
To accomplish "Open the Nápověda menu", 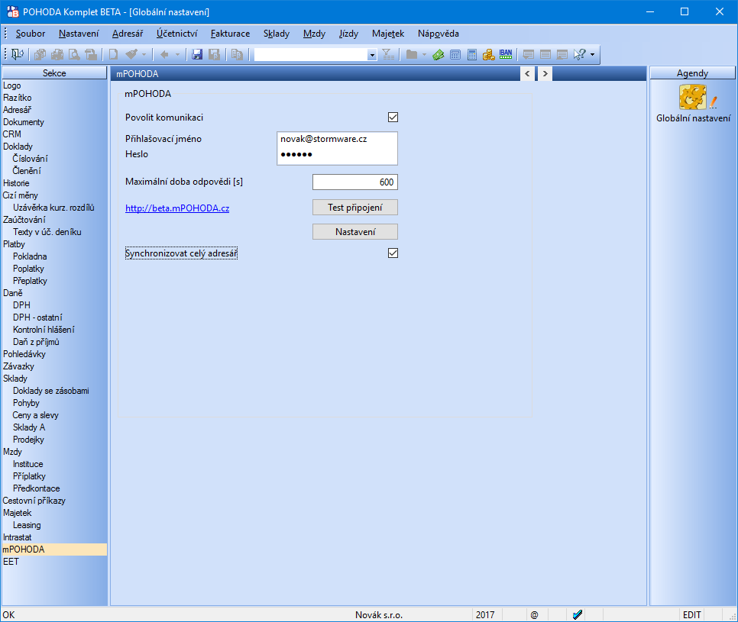I will coord(439,34).
